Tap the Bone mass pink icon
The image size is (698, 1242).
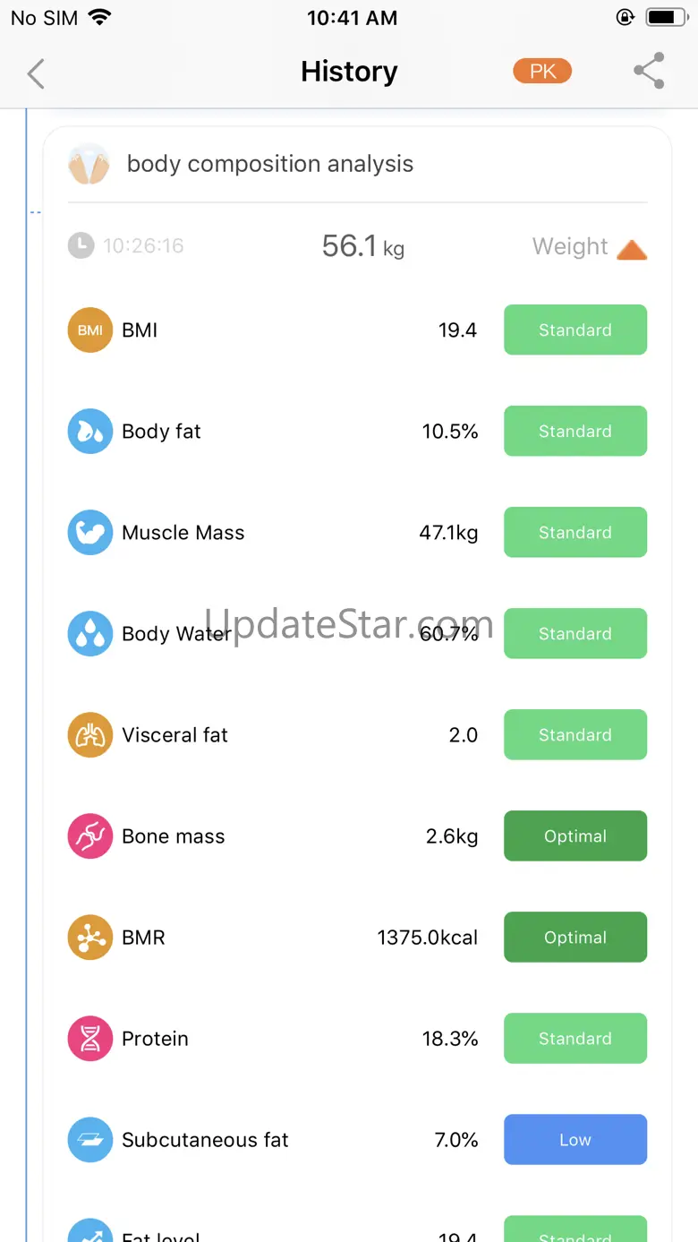tap(90, 836)
